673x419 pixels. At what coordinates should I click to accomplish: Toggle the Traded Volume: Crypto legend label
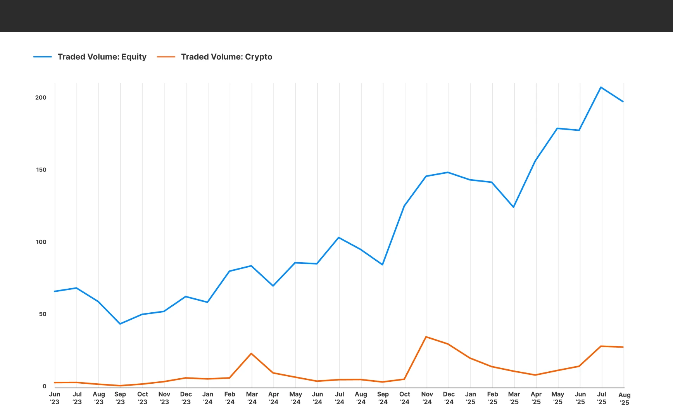tap(226, 57)
